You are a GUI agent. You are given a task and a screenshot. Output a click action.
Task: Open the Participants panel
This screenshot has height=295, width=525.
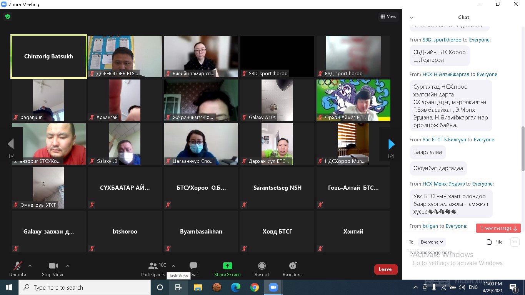153,269
